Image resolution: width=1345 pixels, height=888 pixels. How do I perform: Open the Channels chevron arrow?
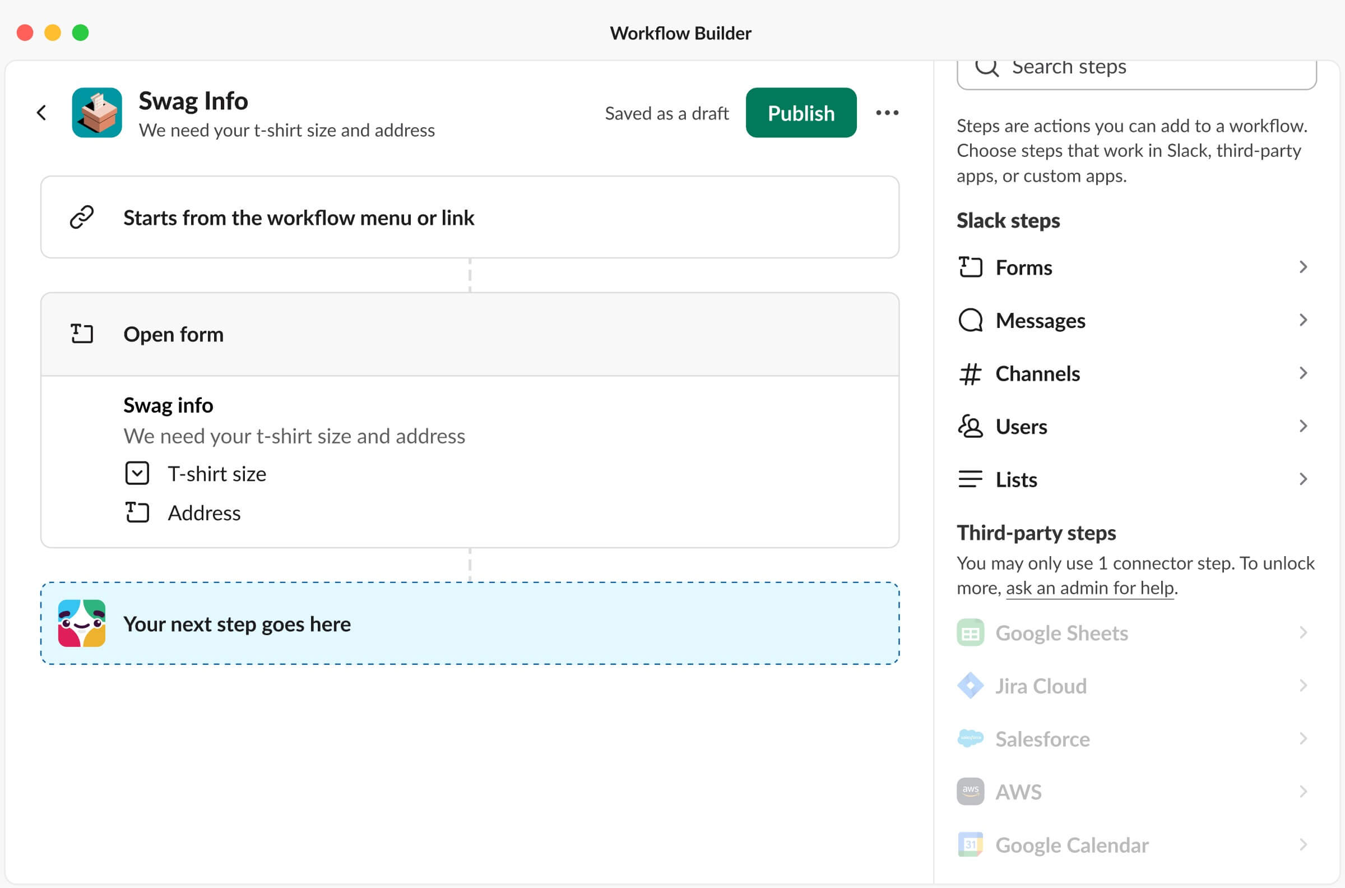1302,373
